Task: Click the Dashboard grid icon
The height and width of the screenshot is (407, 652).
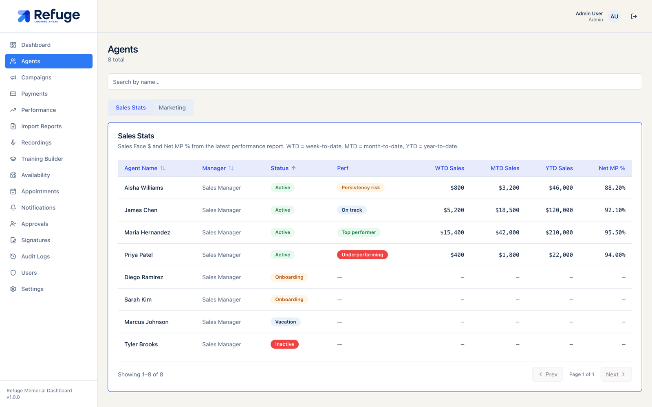Action: pyautogui.click(x=13, y=45)
